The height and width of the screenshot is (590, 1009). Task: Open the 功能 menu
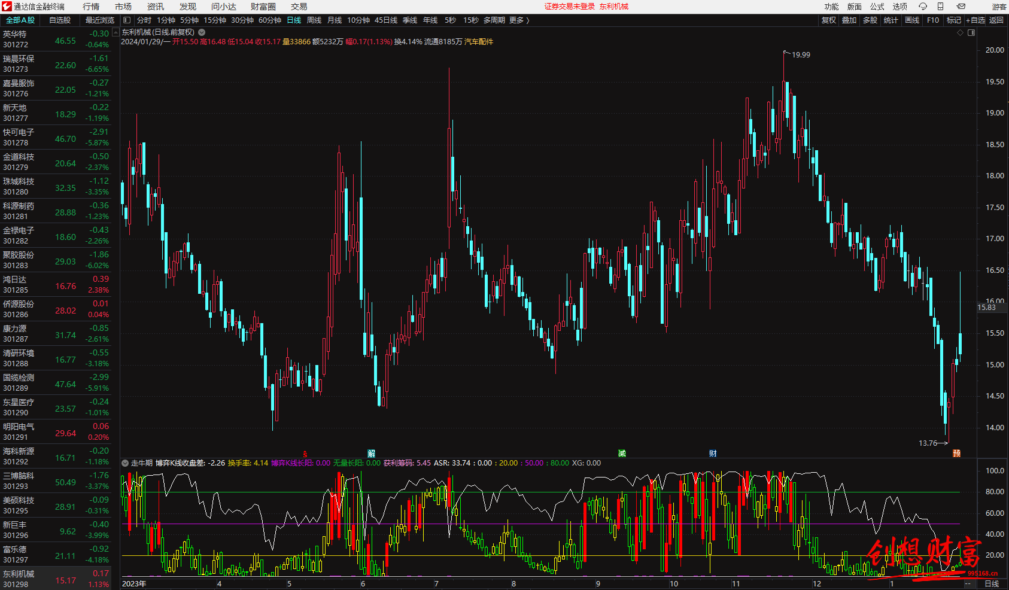(832, 7)
